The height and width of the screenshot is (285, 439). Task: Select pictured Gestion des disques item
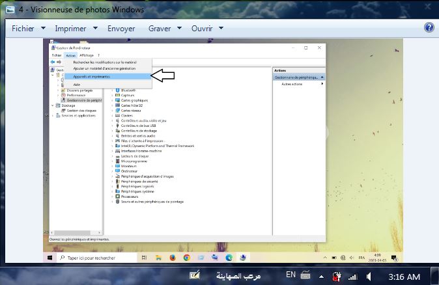81,111
